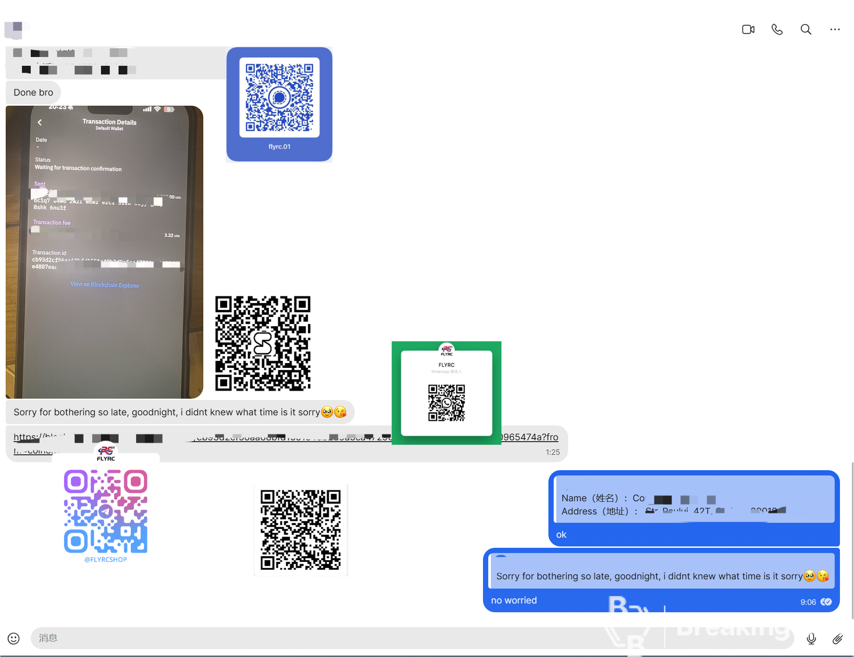This screenshot has width=854, height=657.
Task: Select the 'Done bro' message
Action: click(33, 93)
